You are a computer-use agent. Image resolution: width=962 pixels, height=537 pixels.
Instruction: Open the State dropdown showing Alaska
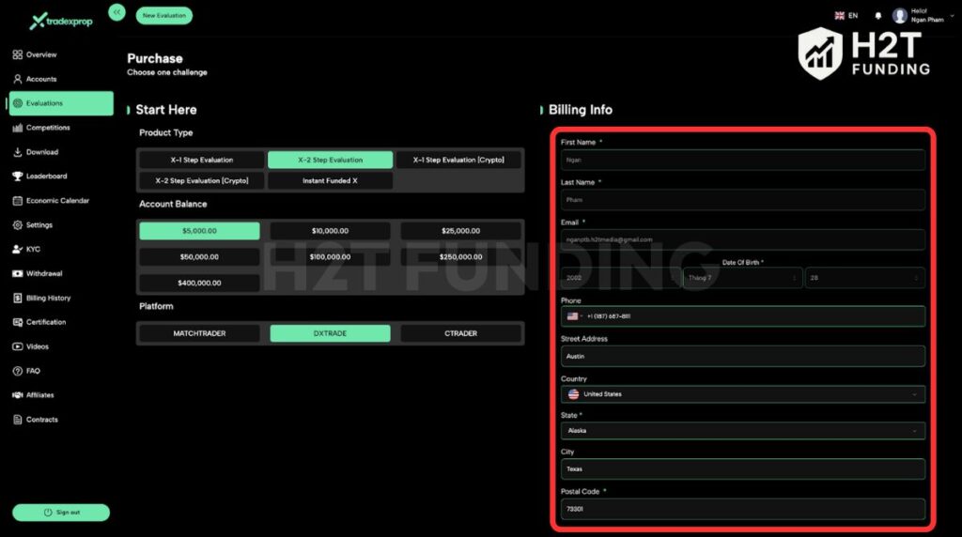click(x=742, y=431)
